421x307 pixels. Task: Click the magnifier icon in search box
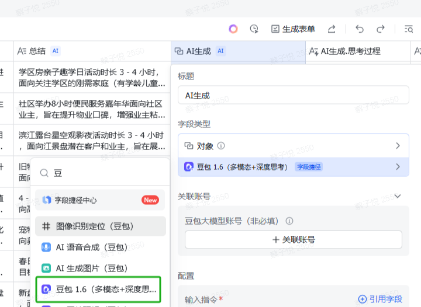coord(44,173)
